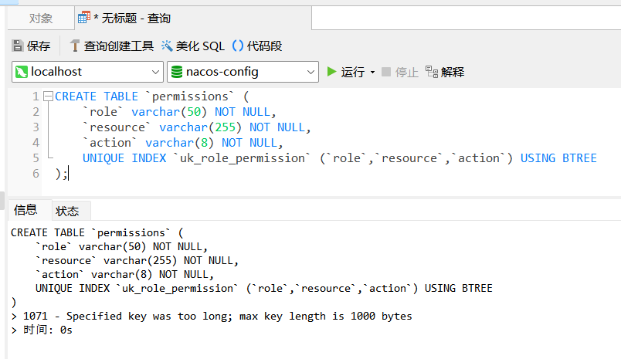
Task: Open the Query Builder tool (查询创建工具)
Action: tap(112, 46)
